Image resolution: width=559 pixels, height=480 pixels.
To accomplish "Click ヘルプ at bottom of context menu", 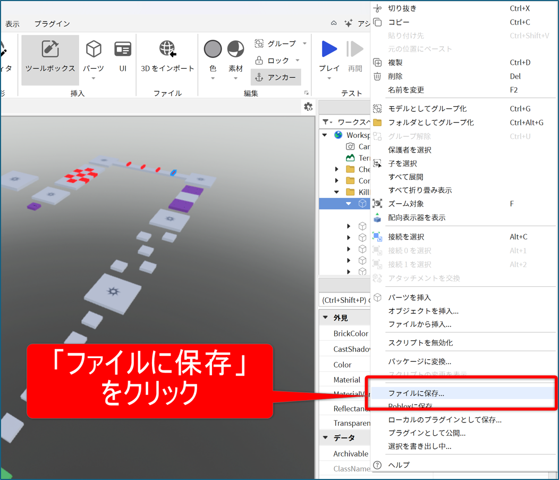I will coord(399,465).
